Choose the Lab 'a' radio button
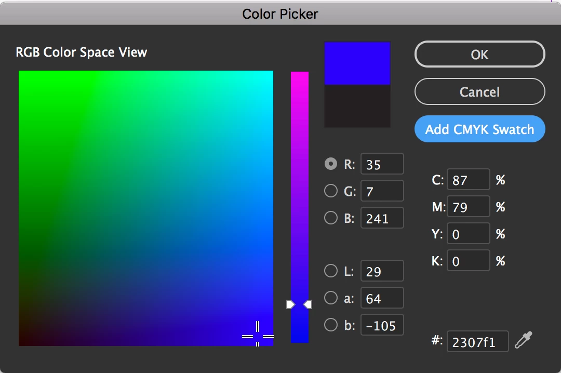561x373 pixels. pyautogui.click(x=330, y=298)
